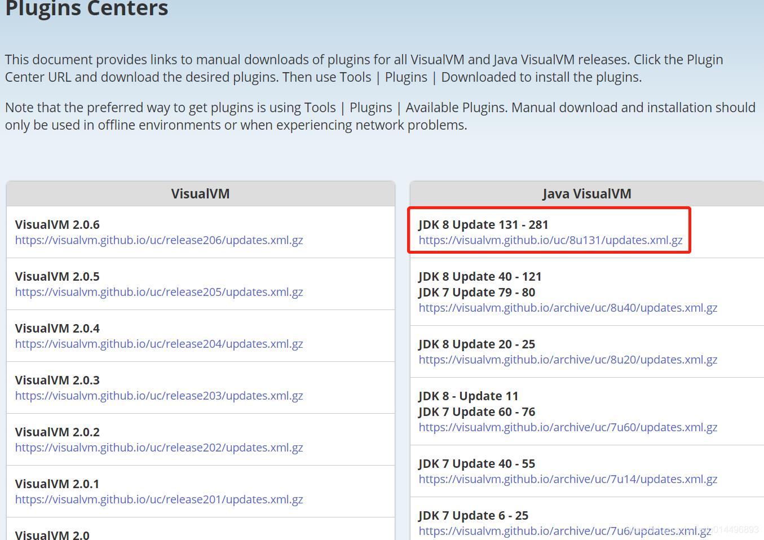Image resolution: width=764 pixels, height=540 pixels.
Task: Click the 'Java VisualVM' column header
Action: pyautogui.click(x=587, y=194)
